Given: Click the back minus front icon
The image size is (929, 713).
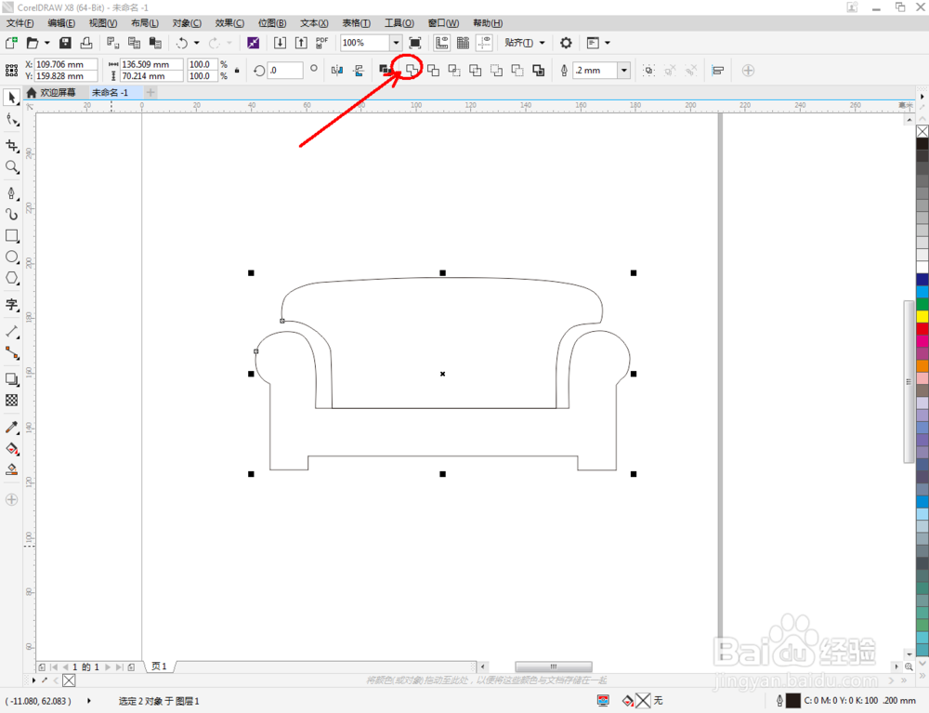Looking at the screenshot, I should pos(517,71).
